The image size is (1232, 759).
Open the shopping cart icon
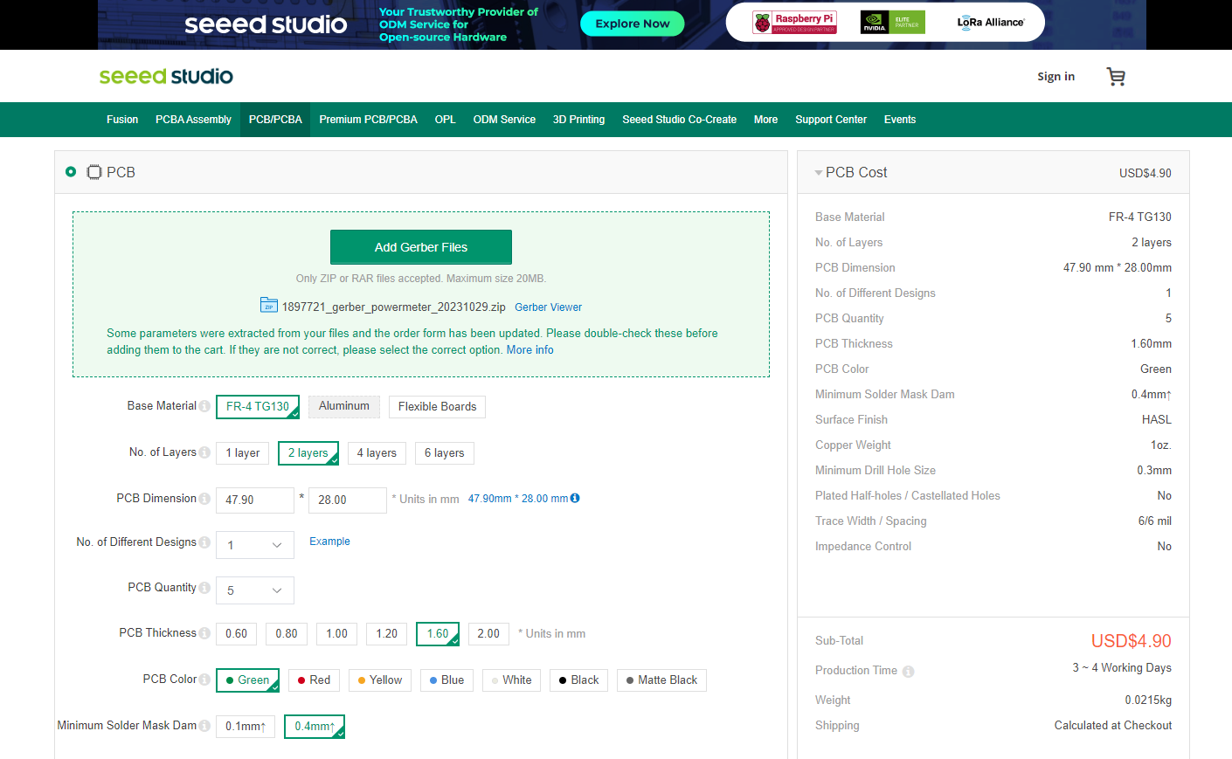pos(1116,77)
